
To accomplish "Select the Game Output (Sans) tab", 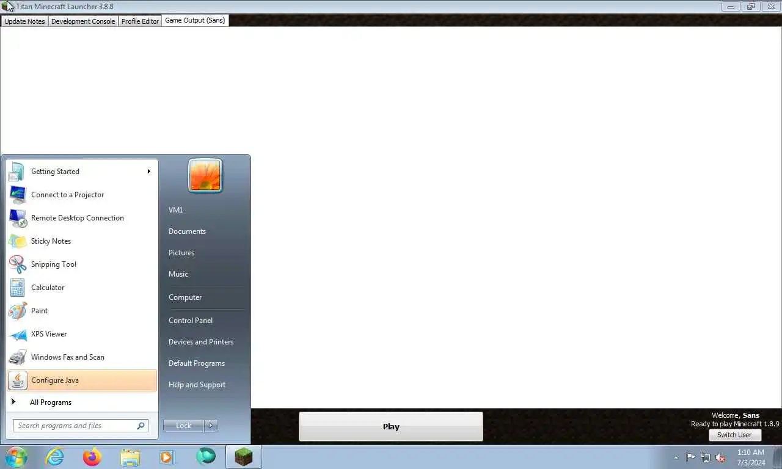I will (195, 20).
